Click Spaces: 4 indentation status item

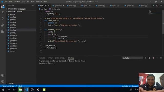(135, 86)
